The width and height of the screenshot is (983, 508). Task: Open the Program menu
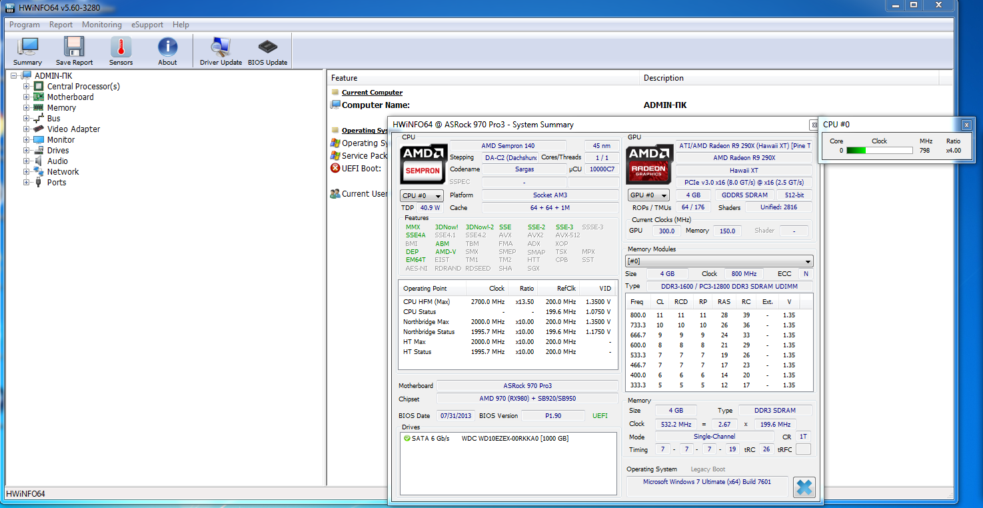pos(25,25)
